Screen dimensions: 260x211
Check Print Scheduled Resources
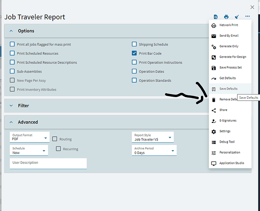point(12,53)
